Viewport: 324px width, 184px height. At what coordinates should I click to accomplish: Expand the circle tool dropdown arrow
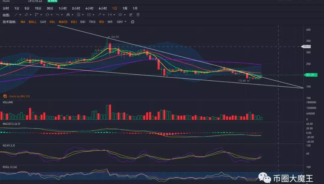[51, 15]
